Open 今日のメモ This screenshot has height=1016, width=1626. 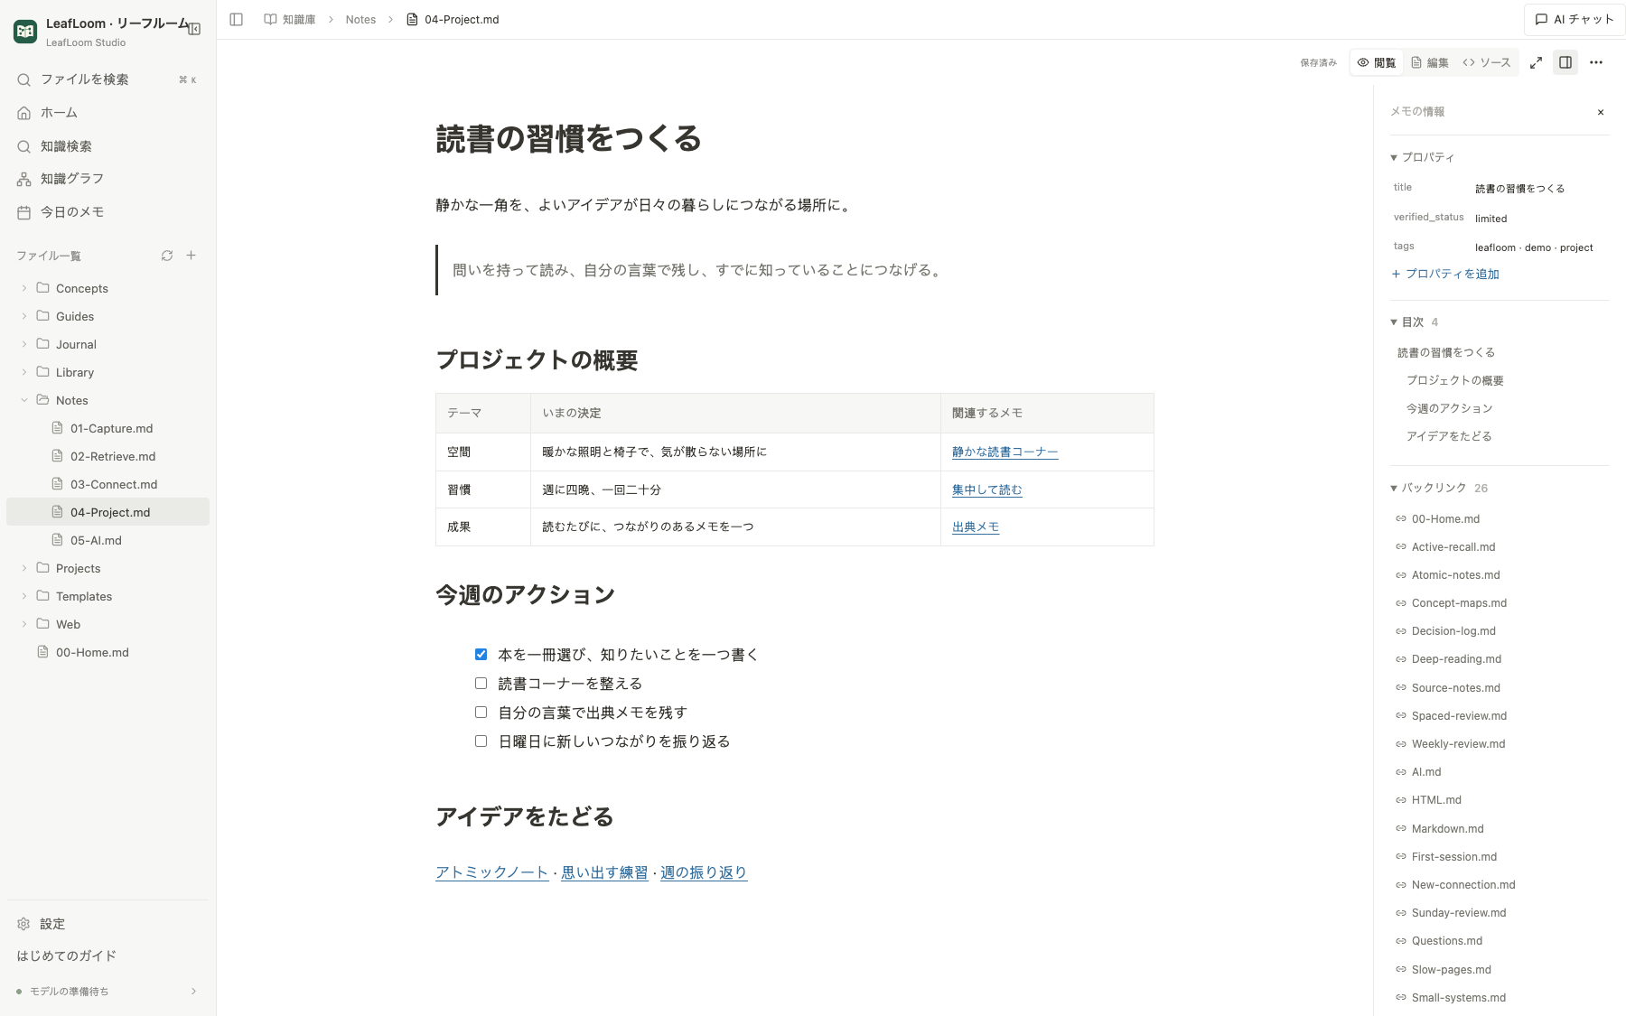[107, 212]
